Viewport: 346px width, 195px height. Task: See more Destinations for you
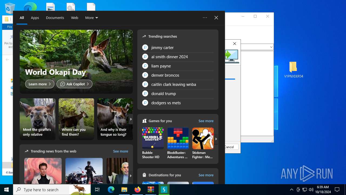[x=206, y=175]
